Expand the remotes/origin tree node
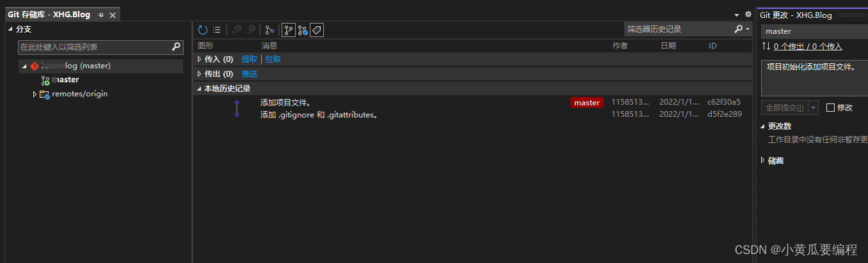868x263 pixels. [x=35, y=94]
